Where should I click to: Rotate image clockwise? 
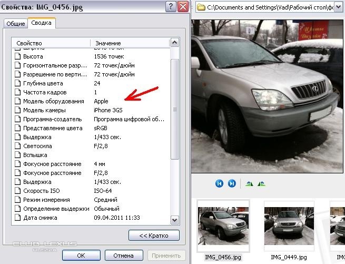click(x=250, y=183)
